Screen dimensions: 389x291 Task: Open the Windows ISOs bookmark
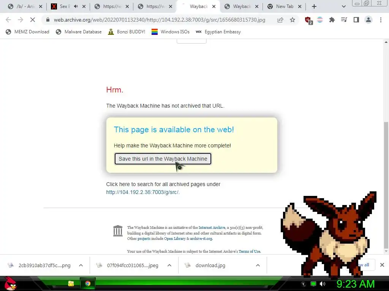click(171, 32)
